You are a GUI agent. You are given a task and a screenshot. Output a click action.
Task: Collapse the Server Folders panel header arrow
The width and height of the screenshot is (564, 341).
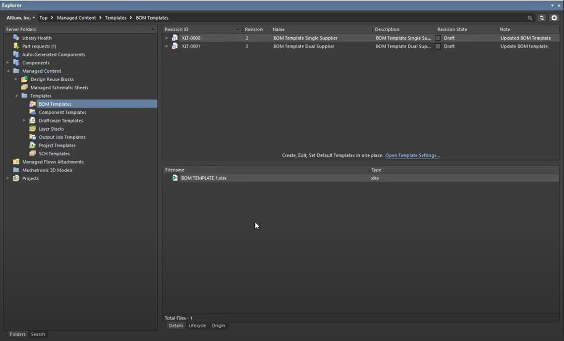[154, 29]
